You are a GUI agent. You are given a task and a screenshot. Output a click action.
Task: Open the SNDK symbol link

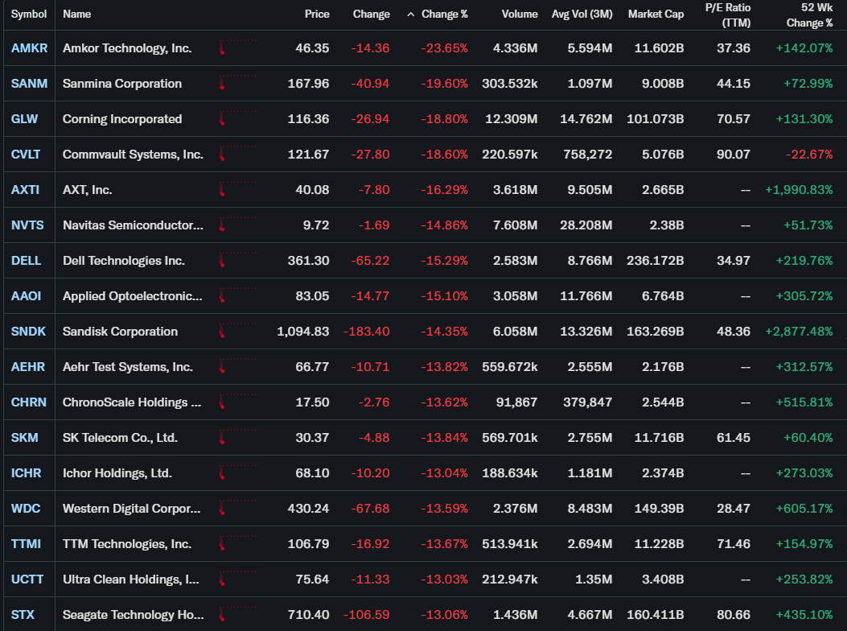coord(28,332)
